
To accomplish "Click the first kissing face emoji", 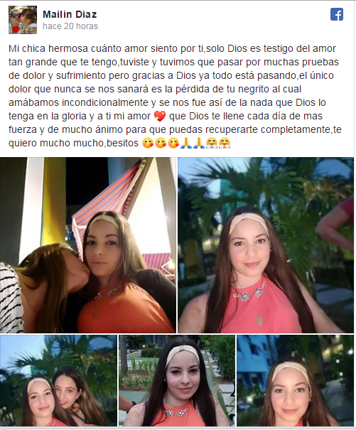I will click(x=148, y=143).
